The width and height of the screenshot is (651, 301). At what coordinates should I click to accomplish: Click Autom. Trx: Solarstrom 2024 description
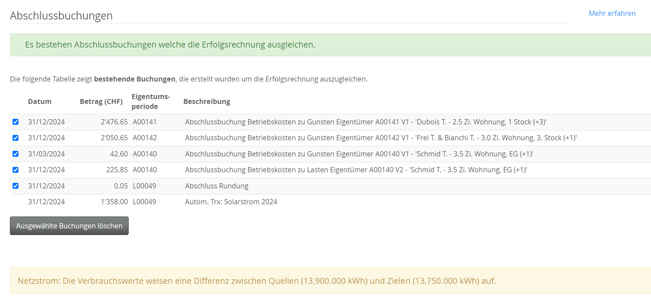(231, 202)
